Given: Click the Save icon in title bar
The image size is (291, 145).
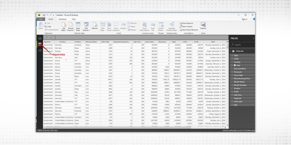Looking at the screenshot, I should click(44, 15).
